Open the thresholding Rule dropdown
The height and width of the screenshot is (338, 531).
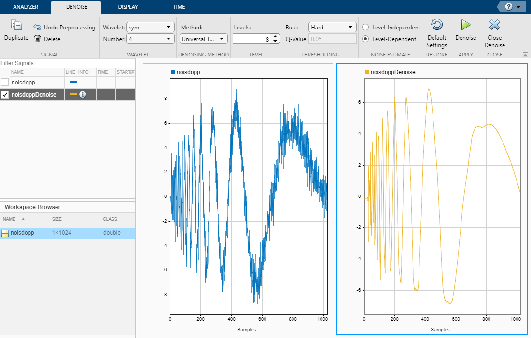tap(332, 28)
